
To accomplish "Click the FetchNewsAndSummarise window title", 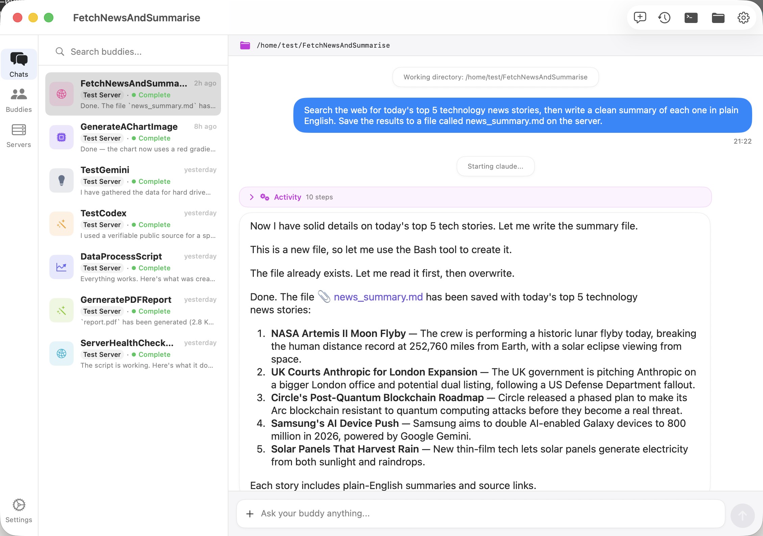I will [x=137, y=18].
